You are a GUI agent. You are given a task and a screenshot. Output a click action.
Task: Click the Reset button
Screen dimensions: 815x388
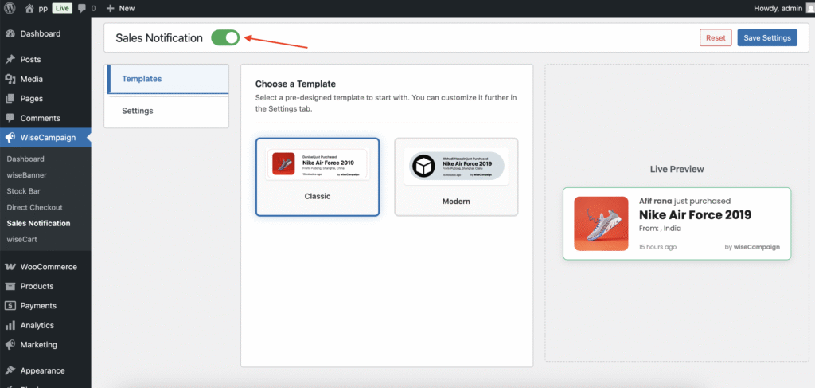click(716, 38)
